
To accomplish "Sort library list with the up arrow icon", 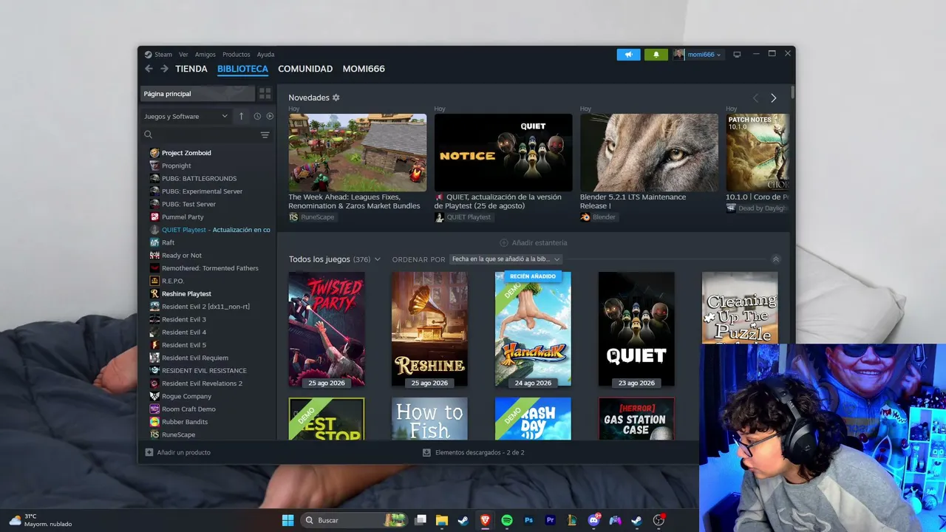I will tap(241, 116).
